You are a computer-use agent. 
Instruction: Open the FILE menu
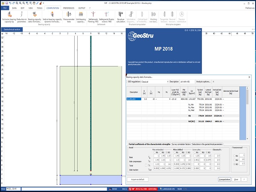point(6,8)
